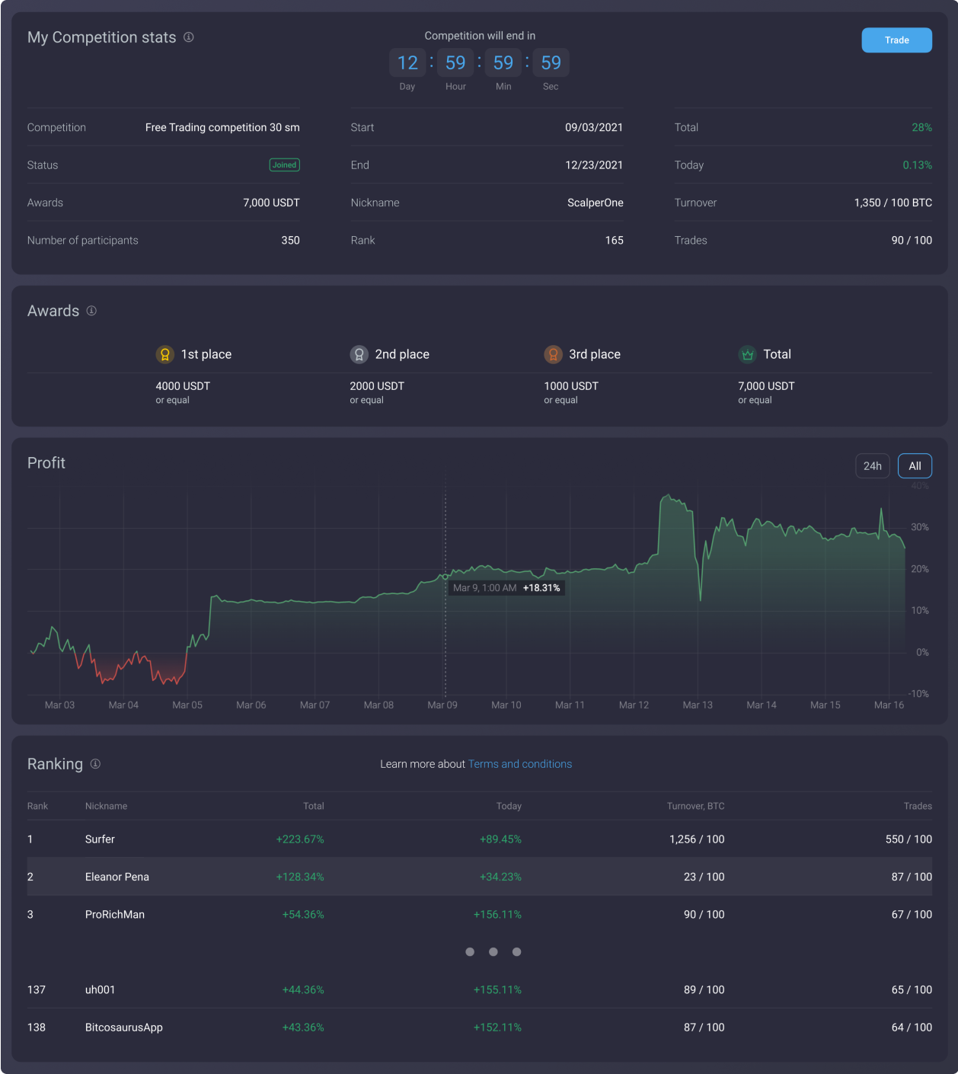Enable the All timeframe on the Profit chart
Screen dimensions: 958x1074
[x=914, y=465]
